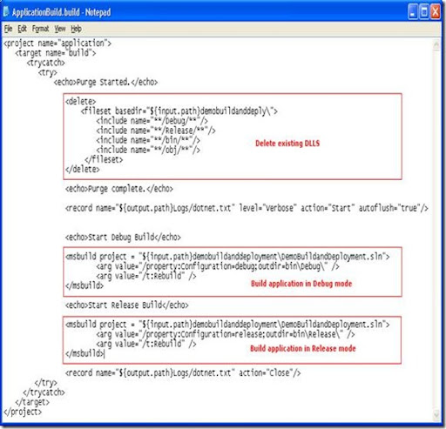The image size is (446, 429).
Task: Click the closing project tag
Action: point(23,412)
